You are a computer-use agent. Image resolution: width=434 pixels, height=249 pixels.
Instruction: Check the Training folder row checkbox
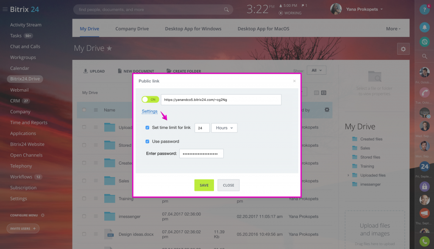pos(84,199)
